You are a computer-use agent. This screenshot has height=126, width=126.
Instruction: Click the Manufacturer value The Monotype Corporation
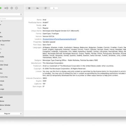[x=53, y=63]
